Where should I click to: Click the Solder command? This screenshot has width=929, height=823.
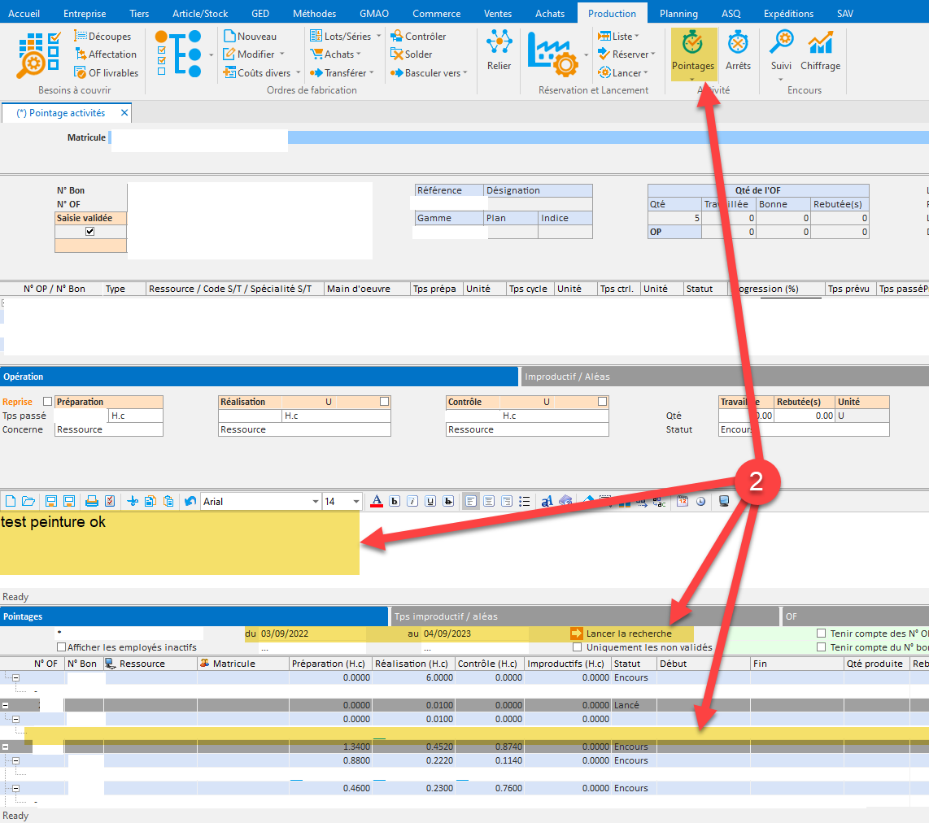(411, 54)
